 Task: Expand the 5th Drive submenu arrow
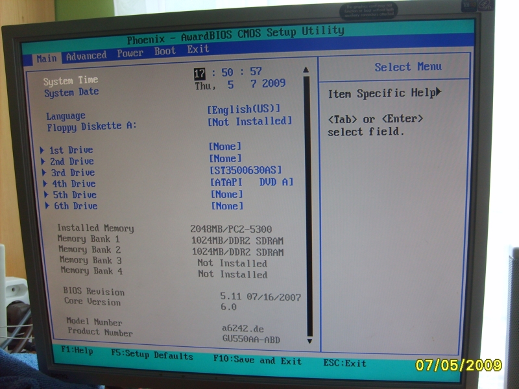46,194
